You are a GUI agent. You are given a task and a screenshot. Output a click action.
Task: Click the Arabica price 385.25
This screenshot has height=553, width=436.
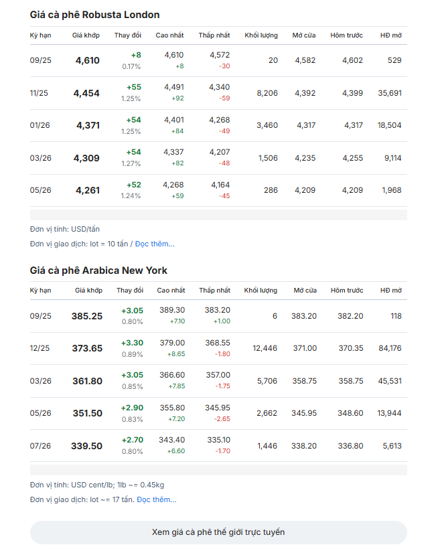[x=87, y=316]
